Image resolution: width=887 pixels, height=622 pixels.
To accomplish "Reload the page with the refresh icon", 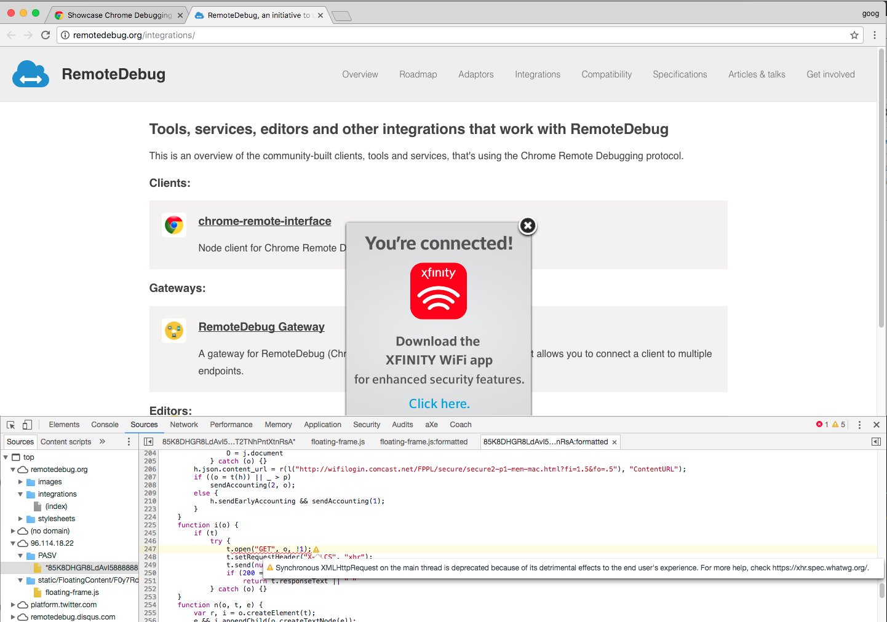I will [46, 35].
